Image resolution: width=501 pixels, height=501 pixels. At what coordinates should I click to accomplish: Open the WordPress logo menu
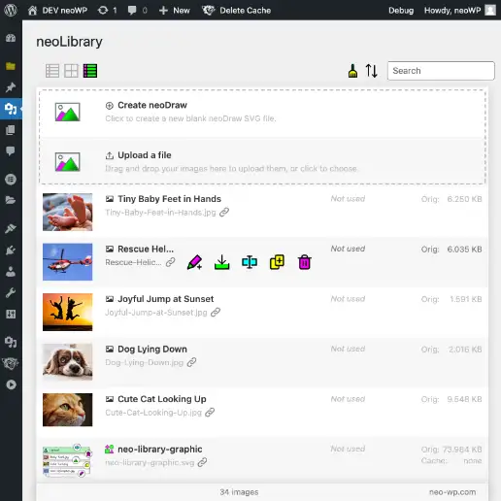[x=11, y=10]
